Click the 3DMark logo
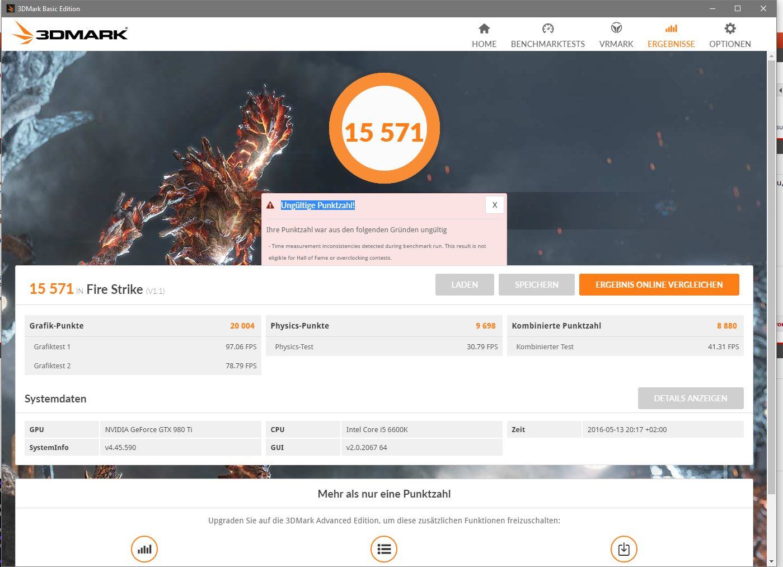Screen dimensions: 783x567 [x=70, y=33]
